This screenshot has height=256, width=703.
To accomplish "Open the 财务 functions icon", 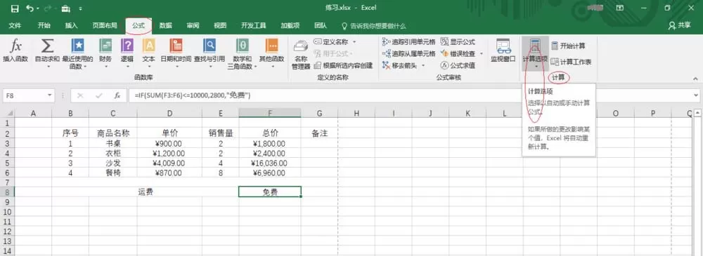I will tap(105, 45).
